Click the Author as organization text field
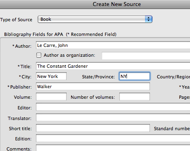Screen dimensions: 190x151 (146, 56)
